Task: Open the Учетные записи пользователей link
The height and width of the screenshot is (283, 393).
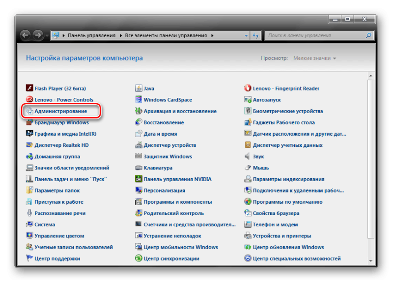Action: tap(74, 247)
